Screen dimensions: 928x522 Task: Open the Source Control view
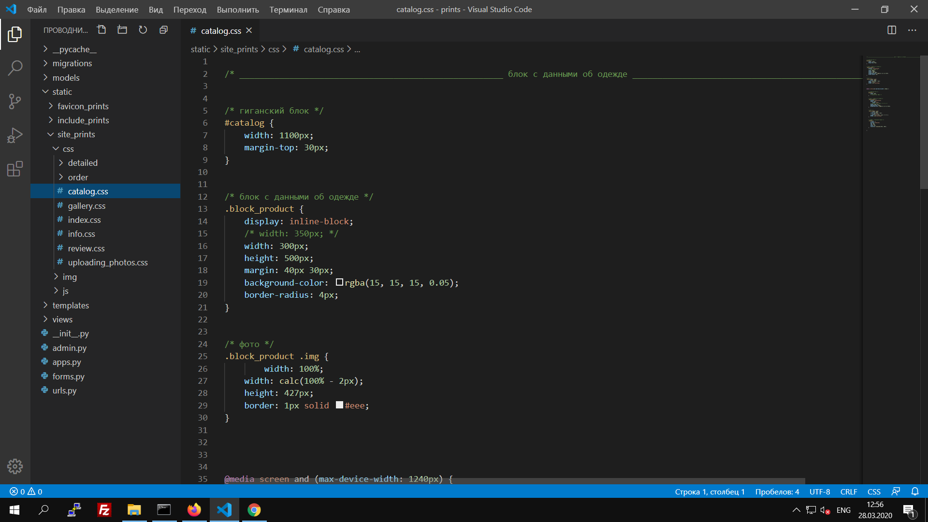click(x=15, y=101)
